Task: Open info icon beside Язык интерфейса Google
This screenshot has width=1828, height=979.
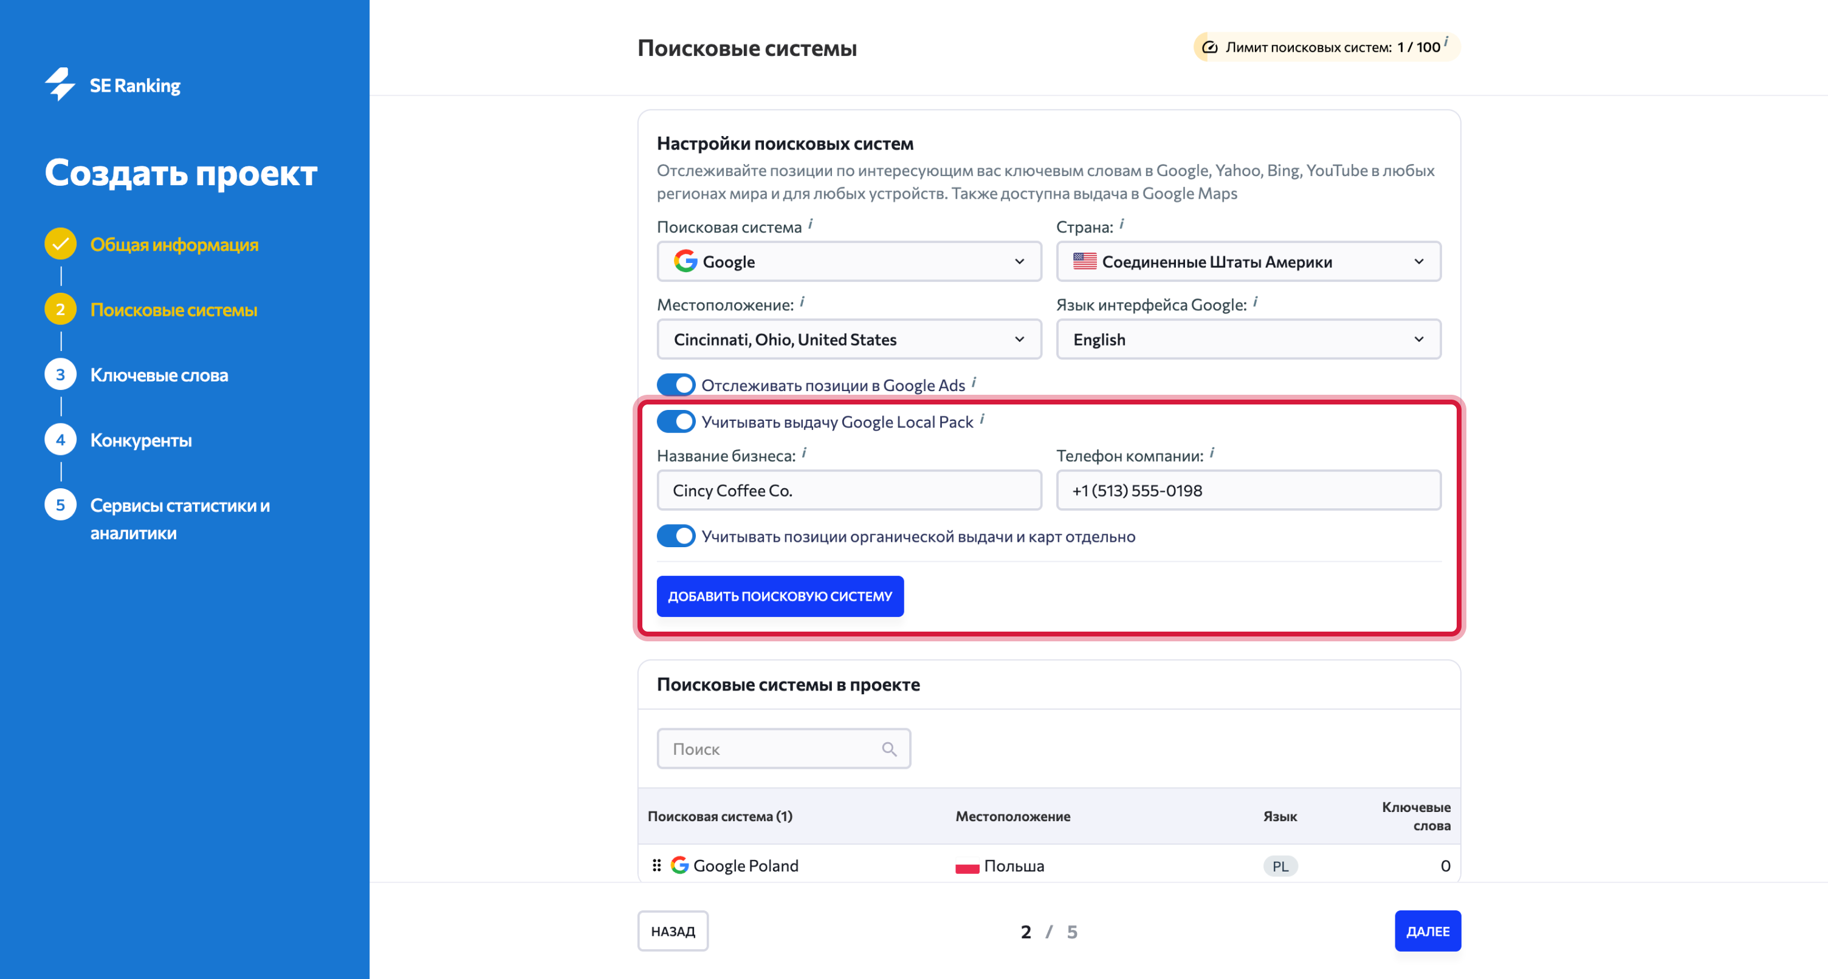Action: pos(1256,302)
